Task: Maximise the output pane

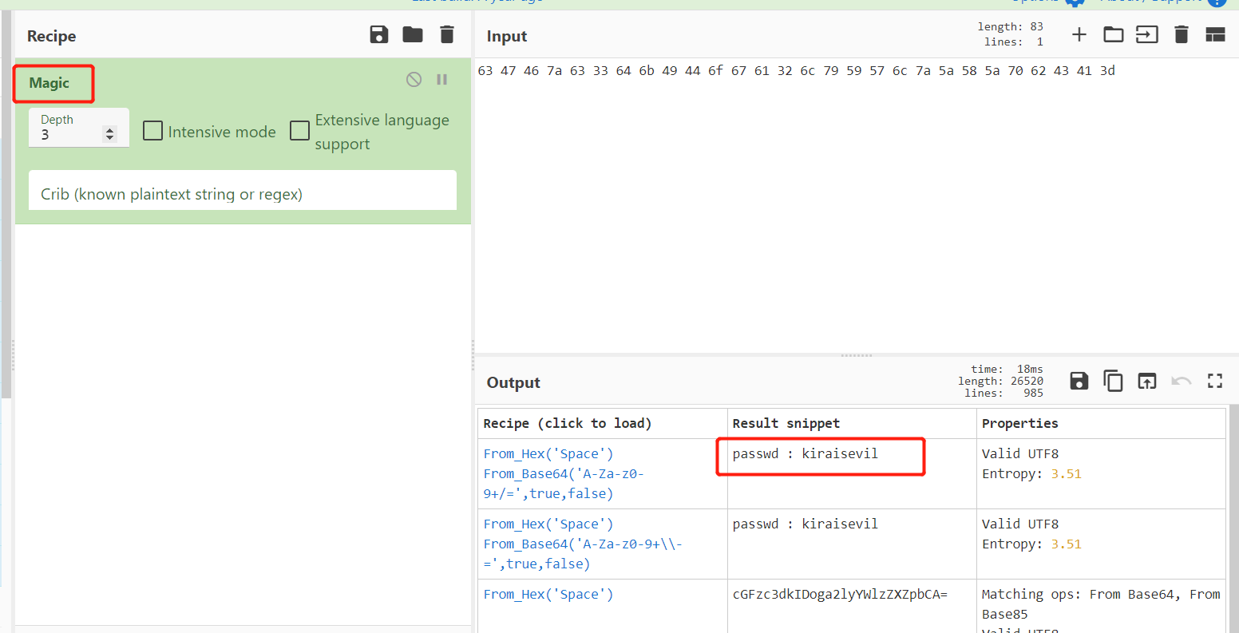Action: click(x=1215, y=381)
